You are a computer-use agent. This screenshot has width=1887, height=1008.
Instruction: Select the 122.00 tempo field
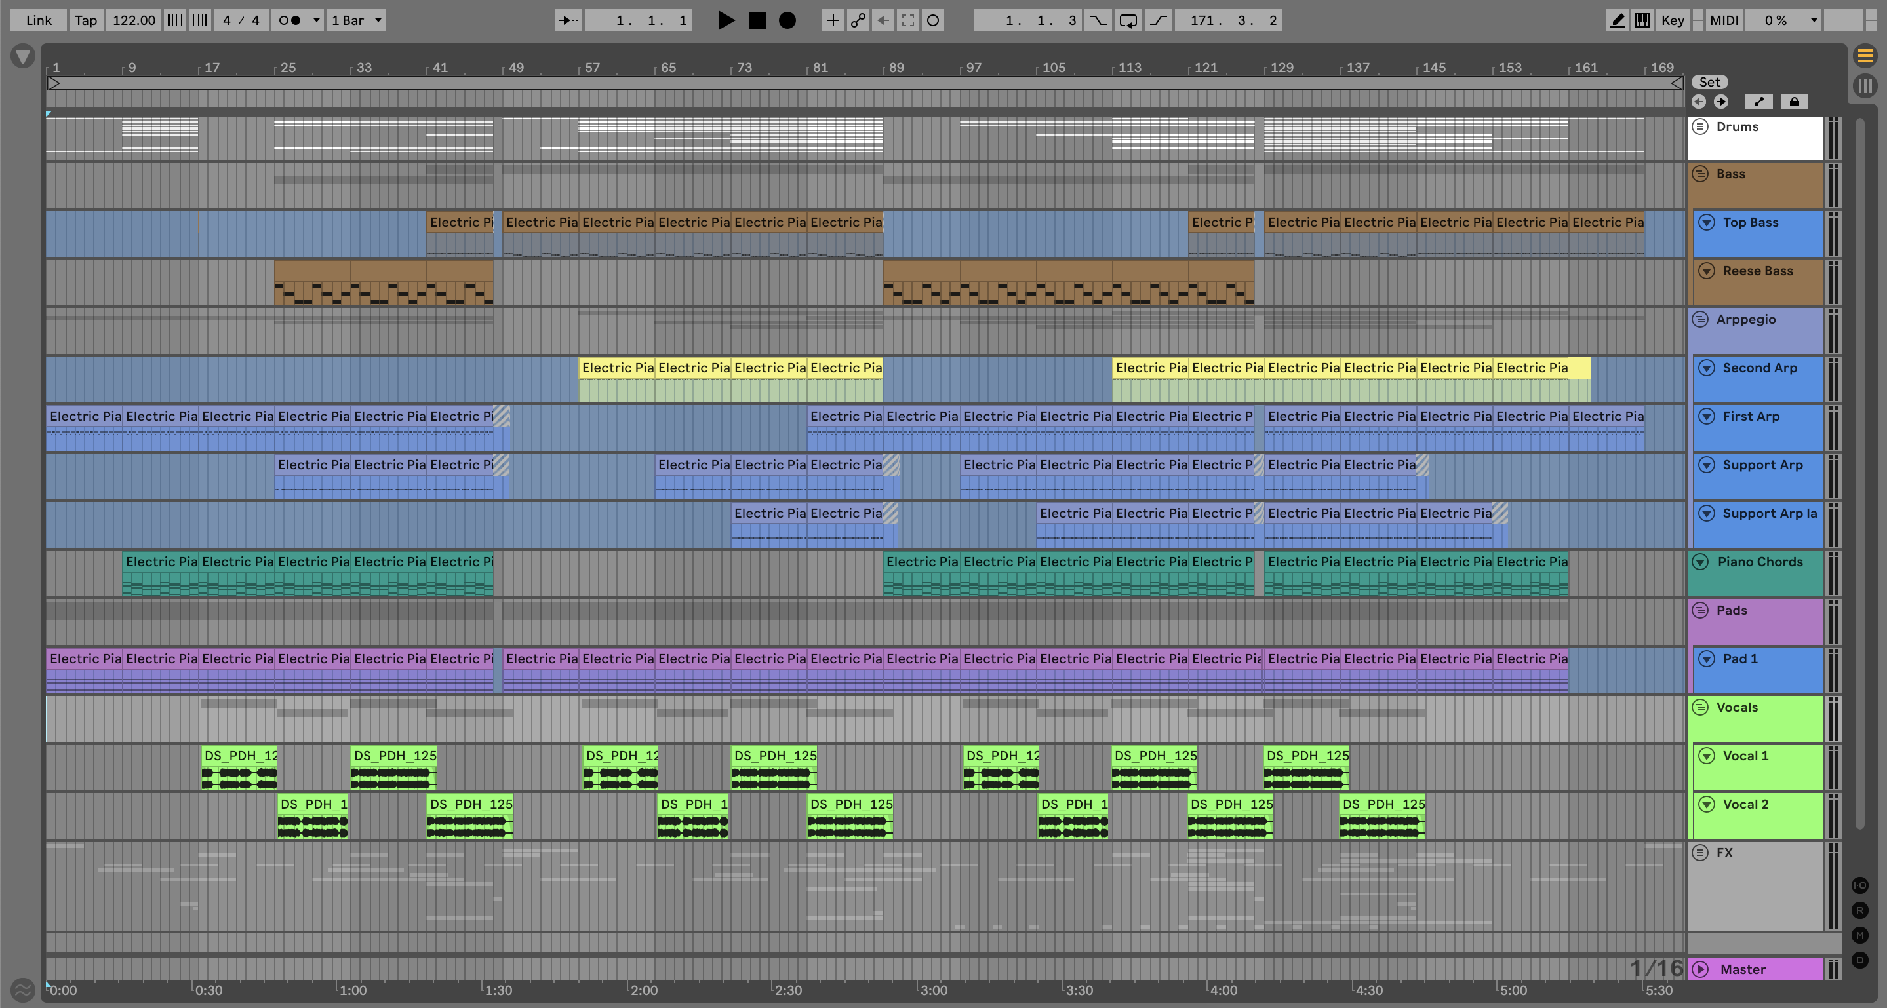pyautogui.click(x=134, y=20)
